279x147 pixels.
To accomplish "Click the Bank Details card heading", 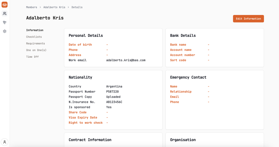I will tap(183, 35).
